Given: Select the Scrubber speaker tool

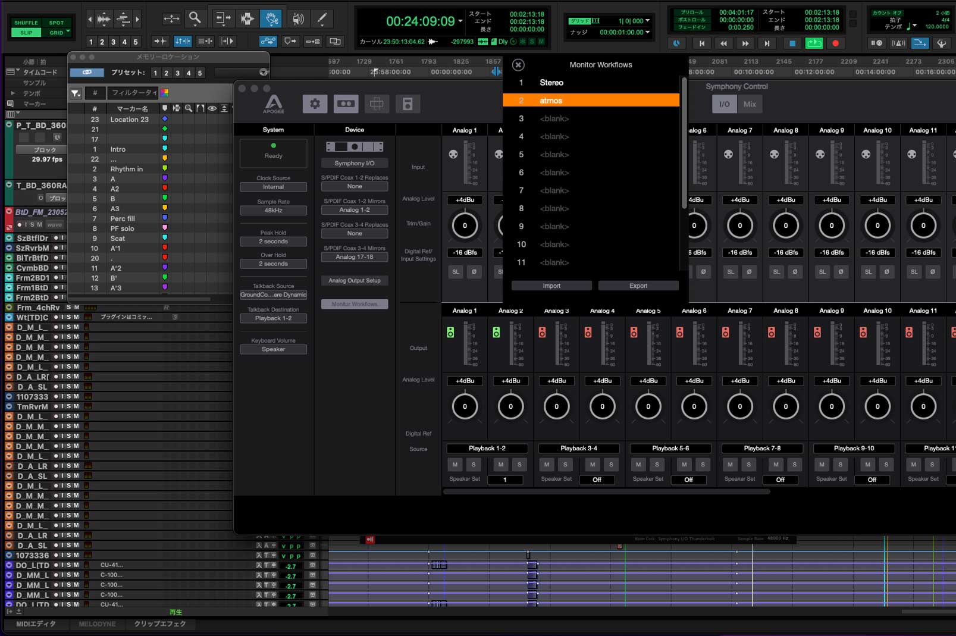Looking at the screenshot, I should point(298,18).
